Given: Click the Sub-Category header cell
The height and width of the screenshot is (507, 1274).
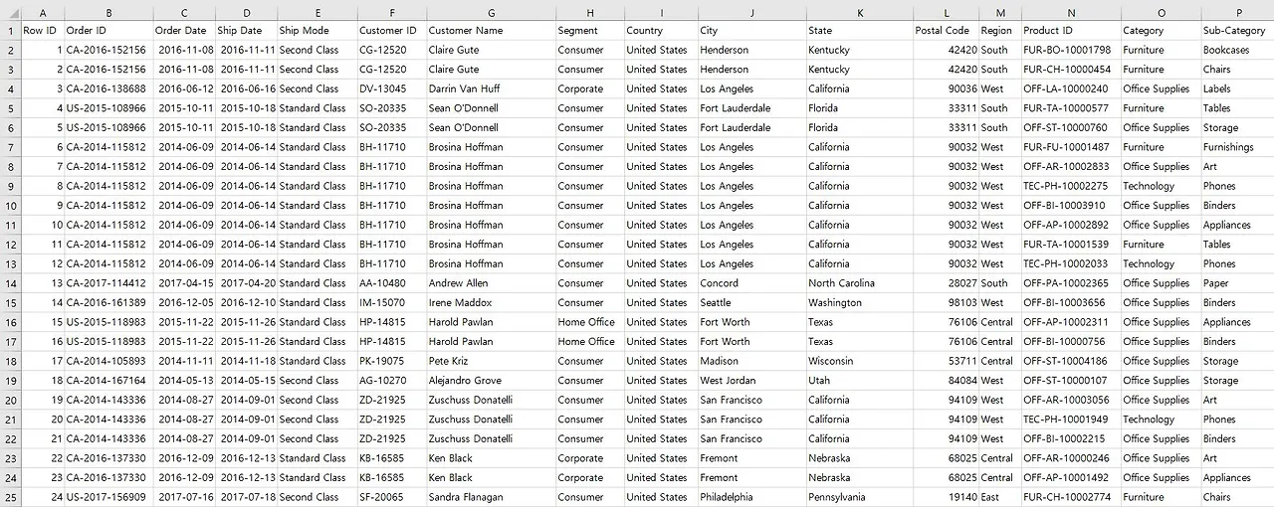Looking at the screenshot, I should 1237,30.
